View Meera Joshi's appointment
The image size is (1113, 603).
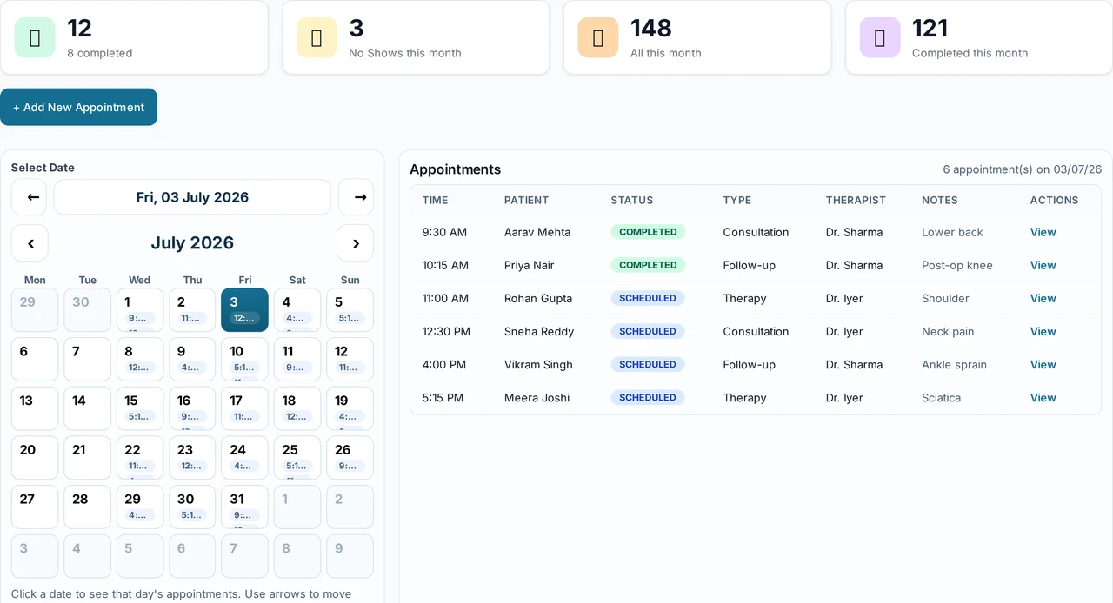[1043, 397]
